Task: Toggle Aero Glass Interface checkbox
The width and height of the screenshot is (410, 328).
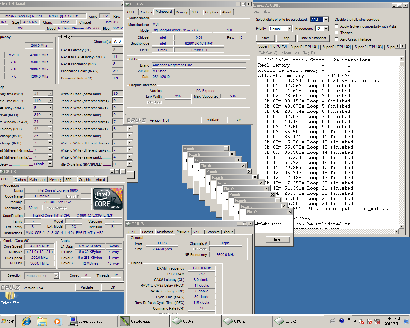Action: (x=337, y=39)
